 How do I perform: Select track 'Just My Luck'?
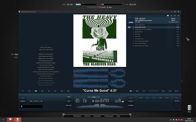[154, 39]
